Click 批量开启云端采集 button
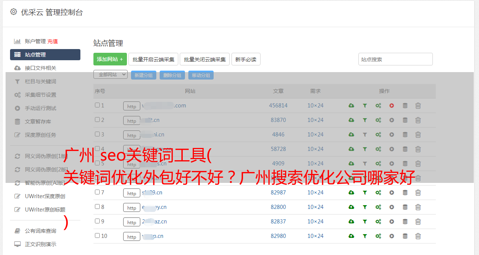This screenshot has width=479, height=255. 153,59
